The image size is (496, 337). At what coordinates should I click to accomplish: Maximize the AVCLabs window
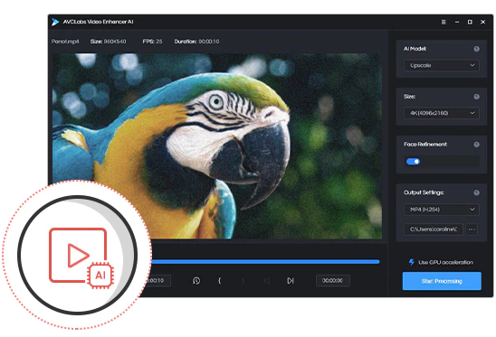point(470,22)
